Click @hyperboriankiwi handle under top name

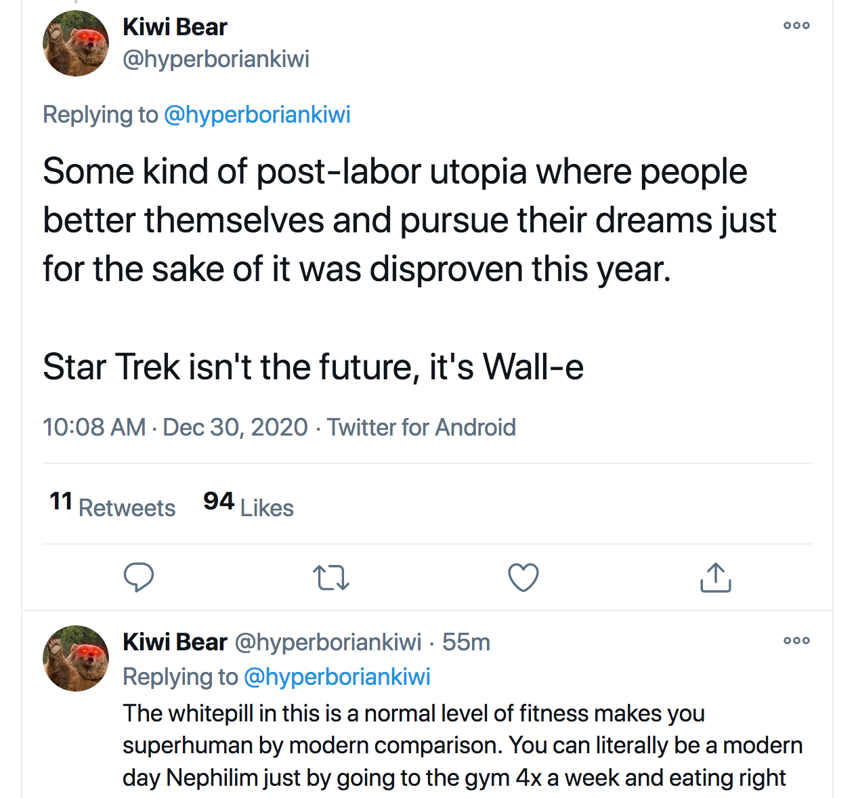pos(216,59)
